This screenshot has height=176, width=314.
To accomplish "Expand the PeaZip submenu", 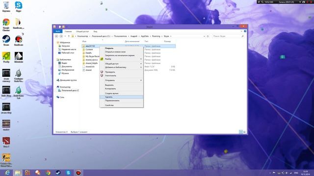I will pyautogui.click(x=121, y=59).
